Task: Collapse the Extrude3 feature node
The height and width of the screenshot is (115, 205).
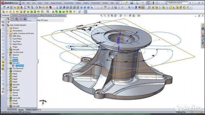Action: click(8, 63)
